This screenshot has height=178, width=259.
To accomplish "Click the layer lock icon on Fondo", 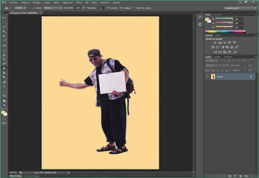I will click(x=251, y=77).
